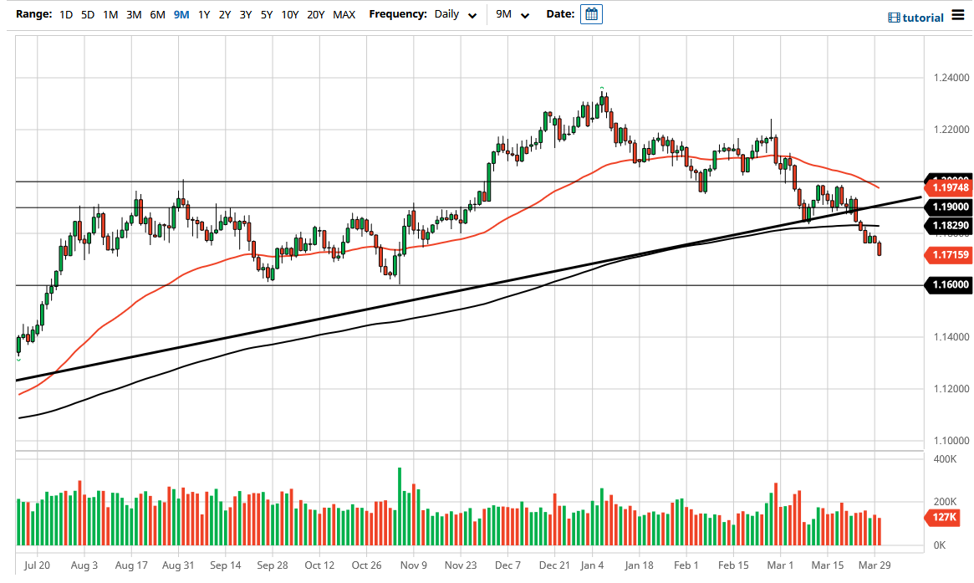Viewport: 974px width, 583px height.
Task: Click the tutorial film icon
Action: (x=894, y=18)
